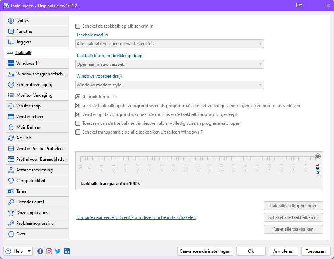Check 'Toestaan om de titelbalk te vernieuwen'
334x259 pixels.
[78, 123]
